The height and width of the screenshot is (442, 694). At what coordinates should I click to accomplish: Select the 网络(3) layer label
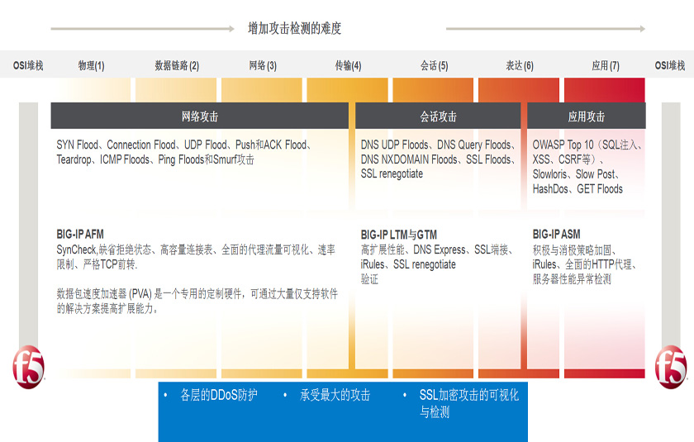263,66
